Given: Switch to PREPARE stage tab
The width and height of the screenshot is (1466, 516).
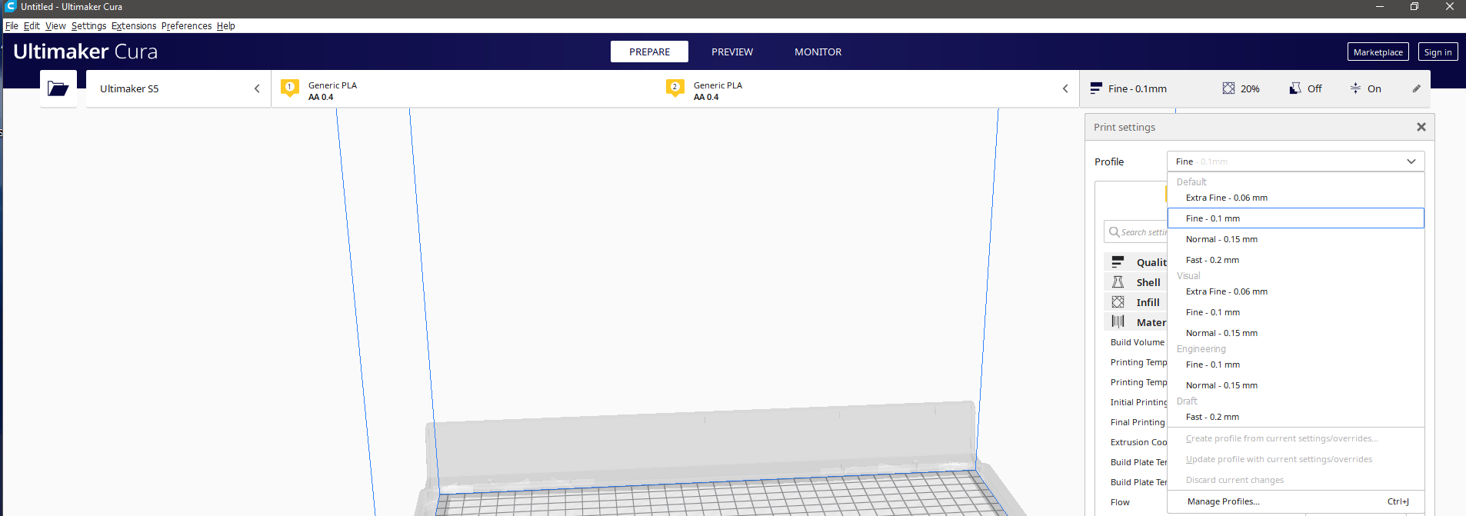Looking at the screenshot, I should (x=649, y=52).
